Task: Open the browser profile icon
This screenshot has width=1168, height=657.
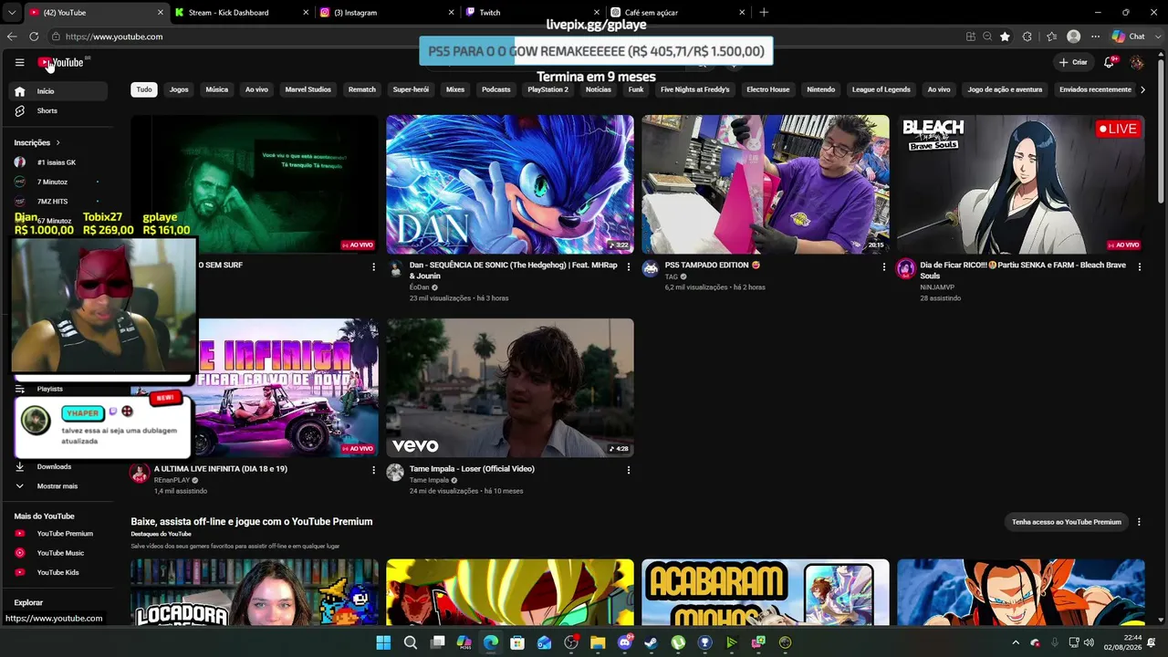Action: pos(1074,36)
